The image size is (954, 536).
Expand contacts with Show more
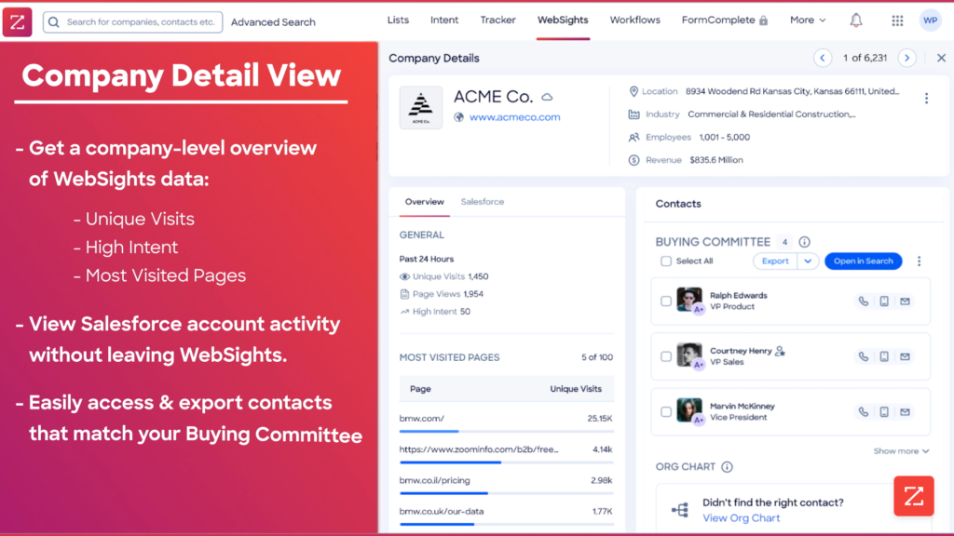coord(901,451)
